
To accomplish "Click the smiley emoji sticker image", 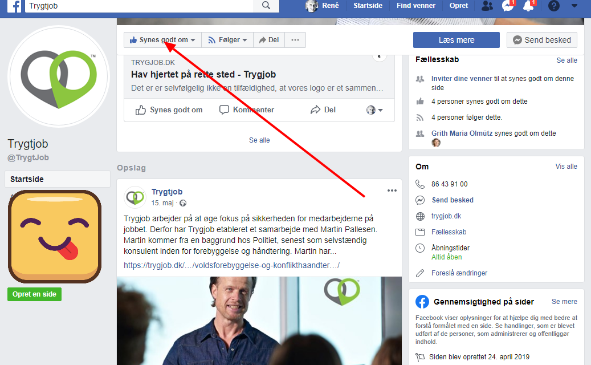I will point(55,237).
